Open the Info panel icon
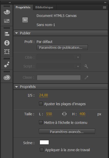 tap(7, 43)
